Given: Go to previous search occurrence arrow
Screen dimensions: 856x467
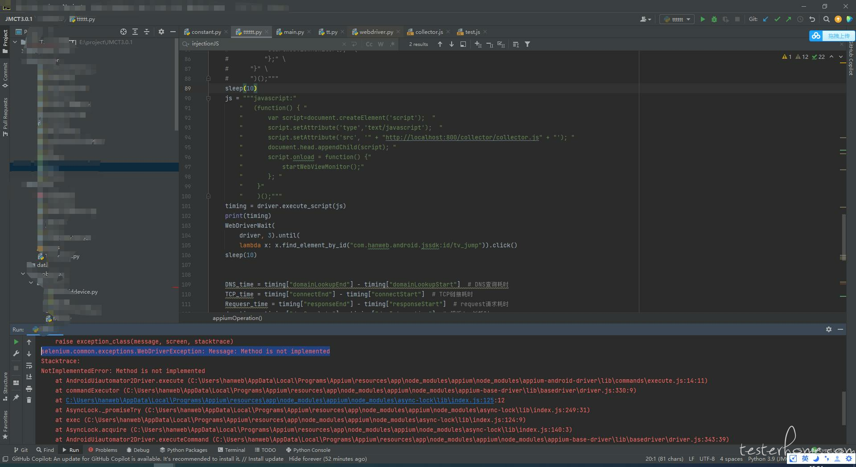Looking at the screenshot, I should click(x=440, y=44).
